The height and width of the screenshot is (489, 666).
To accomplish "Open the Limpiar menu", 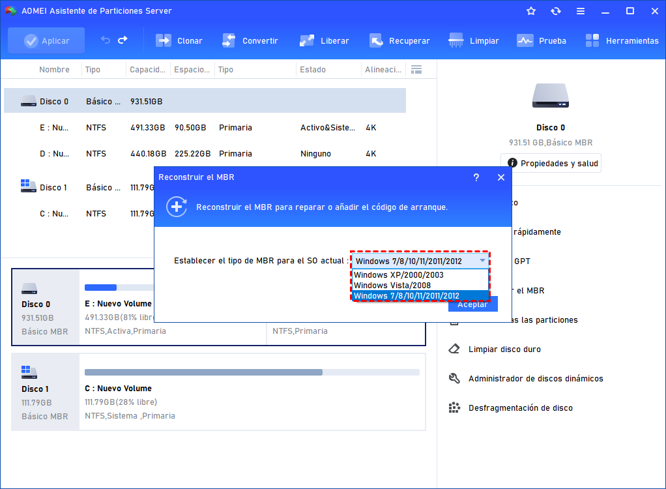I will coord(474,41).
